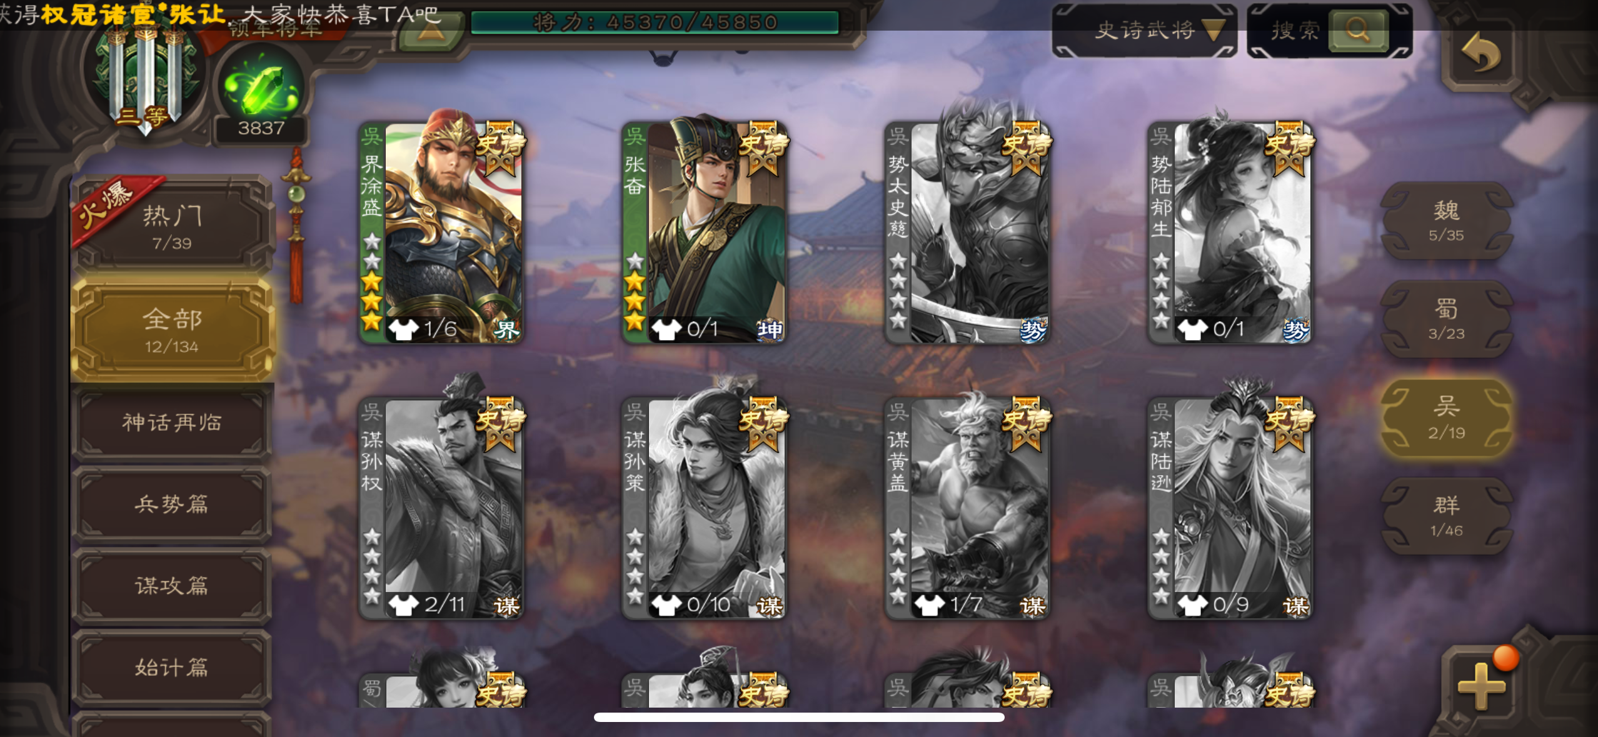Filter by 蜀 faction 3/23
1598x737 pixels.
pyautogui.click(x=1447, y=319)
